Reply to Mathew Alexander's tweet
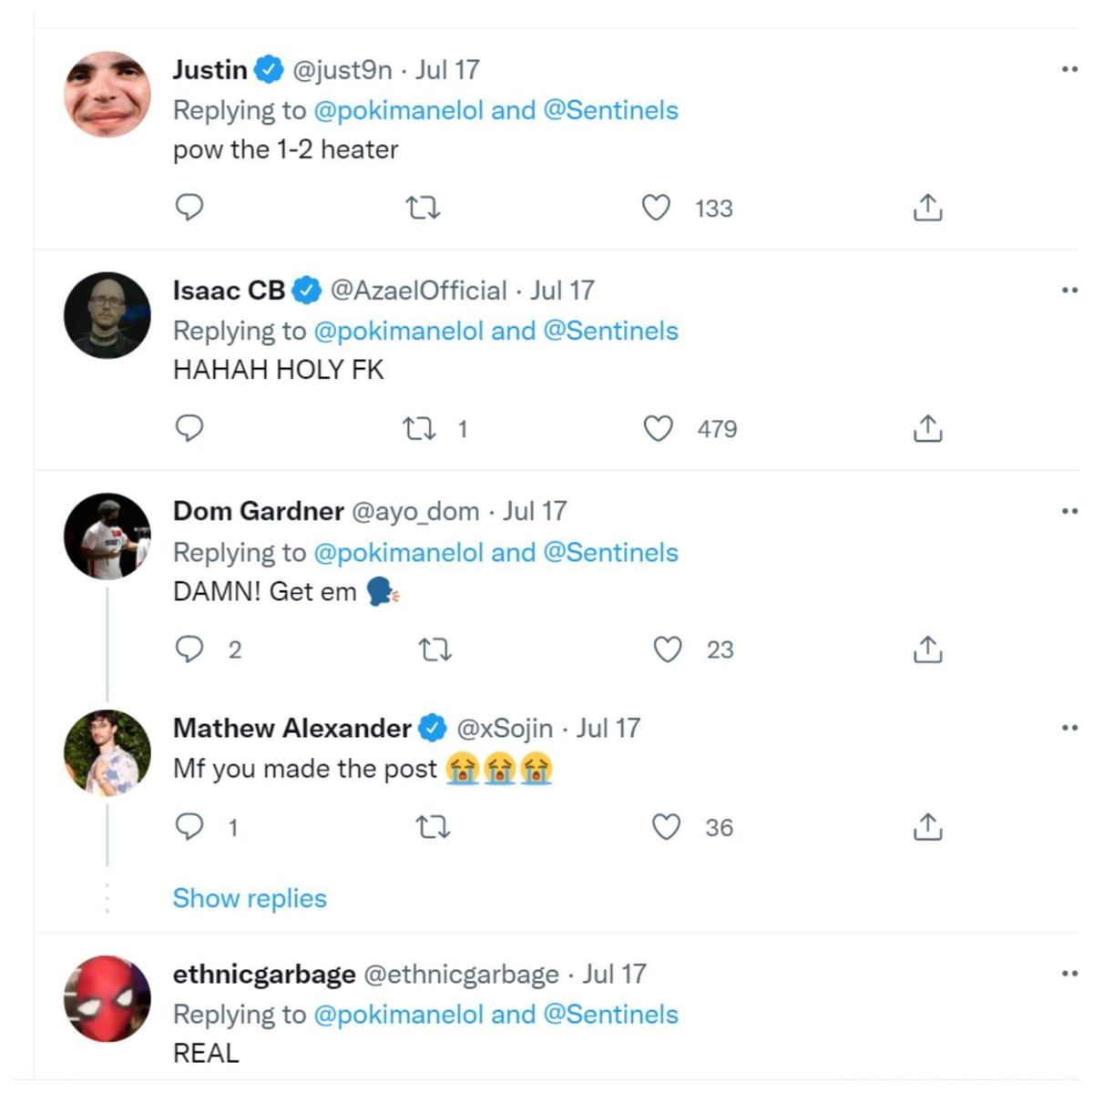 pyautogui.click(x=189, y=827)
